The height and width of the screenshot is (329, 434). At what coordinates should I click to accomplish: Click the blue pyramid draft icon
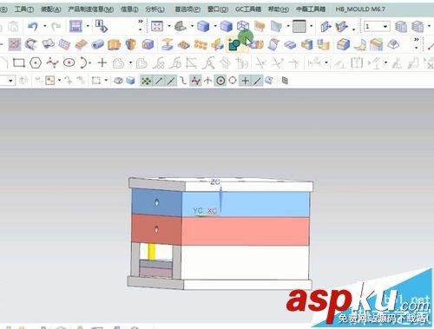tap(393, 44)
